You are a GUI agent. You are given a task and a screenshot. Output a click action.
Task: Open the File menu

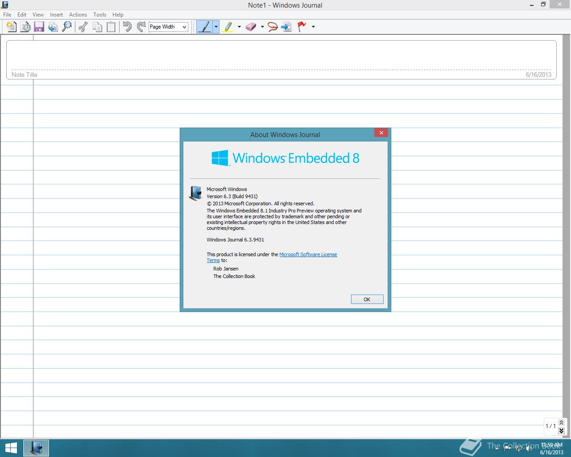point(7,15)
